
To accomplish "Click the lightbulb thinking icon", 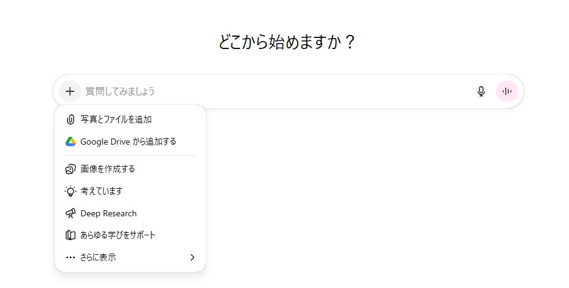I will click(x=70, y=191).
